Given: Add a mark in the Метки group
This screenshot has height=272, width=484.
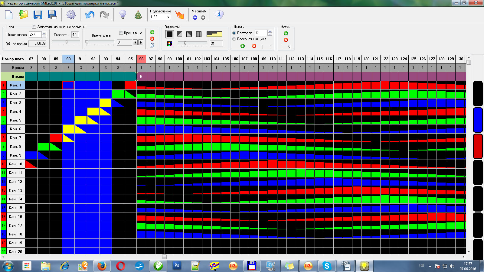Looking at the screenshot, I should (286, 33).
